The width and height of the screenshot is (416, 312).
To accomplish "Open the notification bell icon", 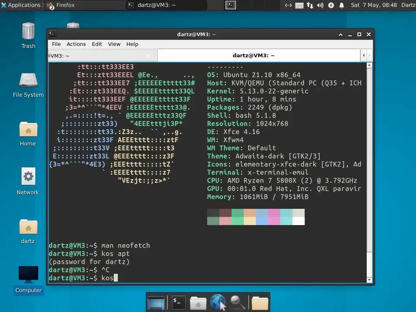I will [x=342, y=5].
